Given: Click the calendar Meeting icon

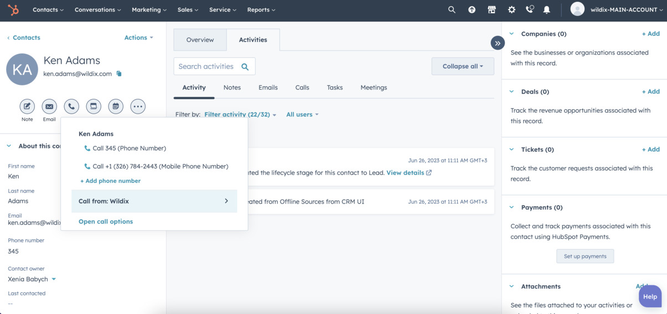Looking at the screenshot, I should (116, 107).
